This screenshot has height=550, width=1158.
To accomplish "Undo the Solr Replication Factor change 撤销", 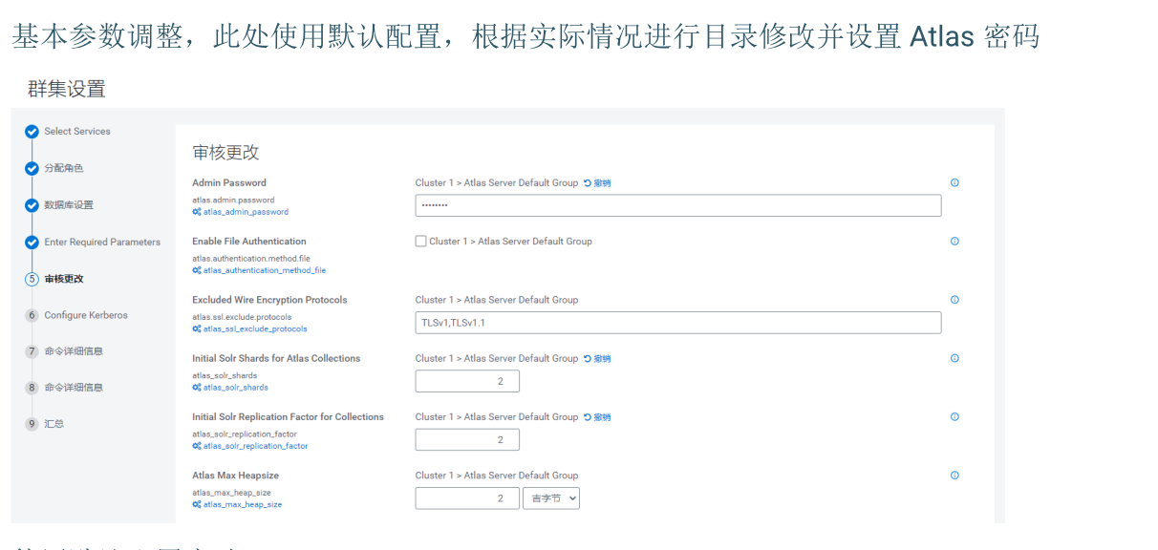I will click(597, 416).
